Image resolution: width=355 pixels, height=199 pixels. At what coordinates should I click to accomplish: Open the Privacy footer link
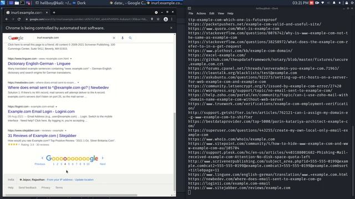pos(45,188)
